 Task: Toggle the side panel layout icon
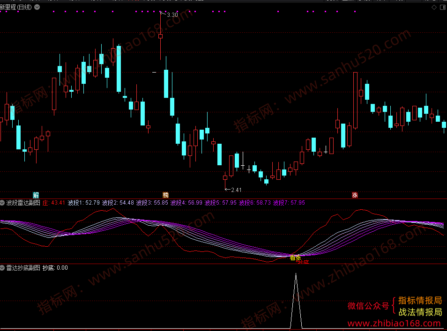pyautogui.click(x=443, y=7)
